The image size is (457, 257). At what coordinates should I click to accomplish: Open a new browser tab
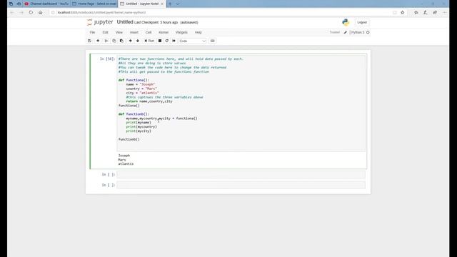coord(170,4)
